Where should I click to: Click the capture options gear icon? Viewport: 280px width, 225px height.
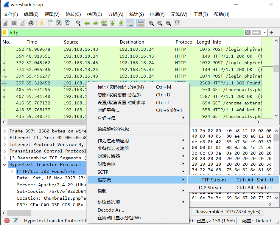(x=31, y=23)
